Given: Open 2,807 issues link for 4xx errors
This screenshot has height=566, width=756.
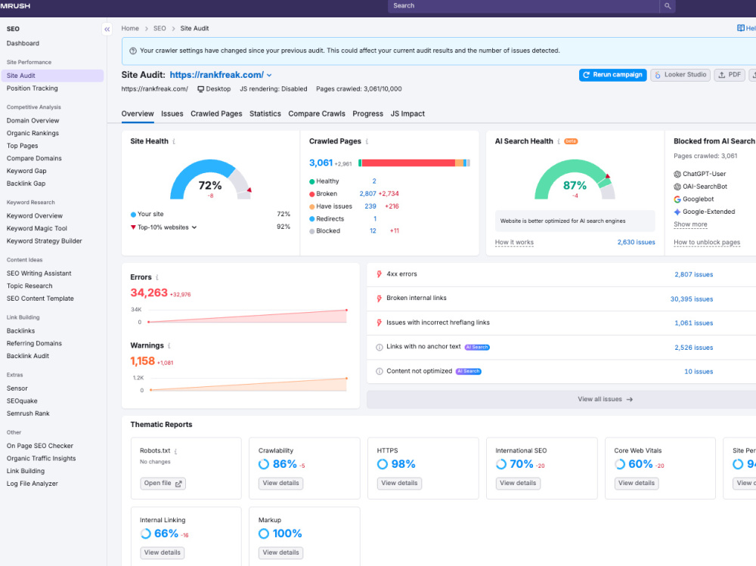Looking at the screenshot, I should (x=693, y=274).
